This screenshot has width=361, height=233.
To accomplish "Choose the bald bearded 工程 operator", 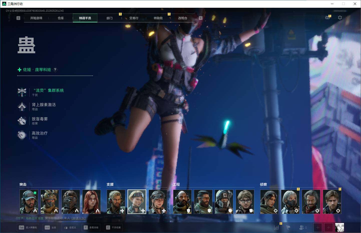I will pos(182,202).
